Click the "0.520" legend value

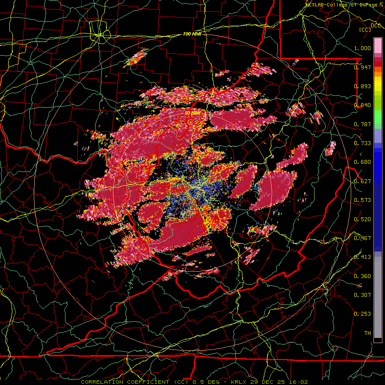pos(362,219)
